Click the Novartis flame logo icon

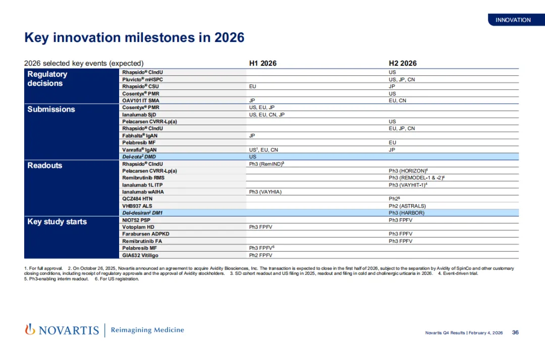(30, 330)
